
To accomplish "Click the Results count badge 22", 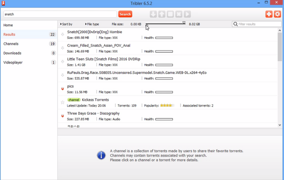I will [x=52, y=34].
